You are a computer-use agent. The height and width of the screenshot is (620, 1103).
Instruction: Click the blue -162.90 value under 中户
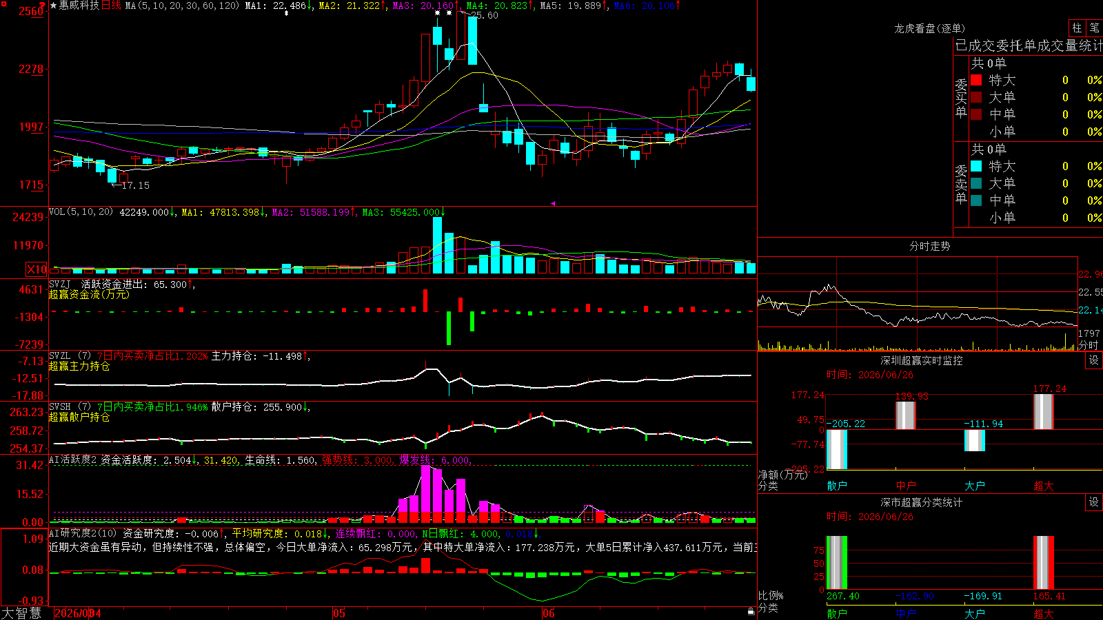tap(915, 596)
